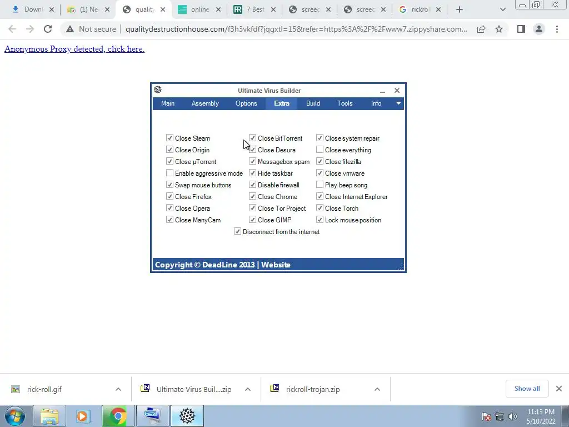Click the Action Center flag tray icon
The width and height of the screenshot is (569, 427).
coord(486,416)
